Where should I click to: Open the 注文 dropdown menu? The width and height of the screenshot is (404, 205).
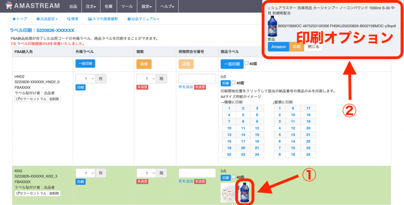tap(91, 7)
